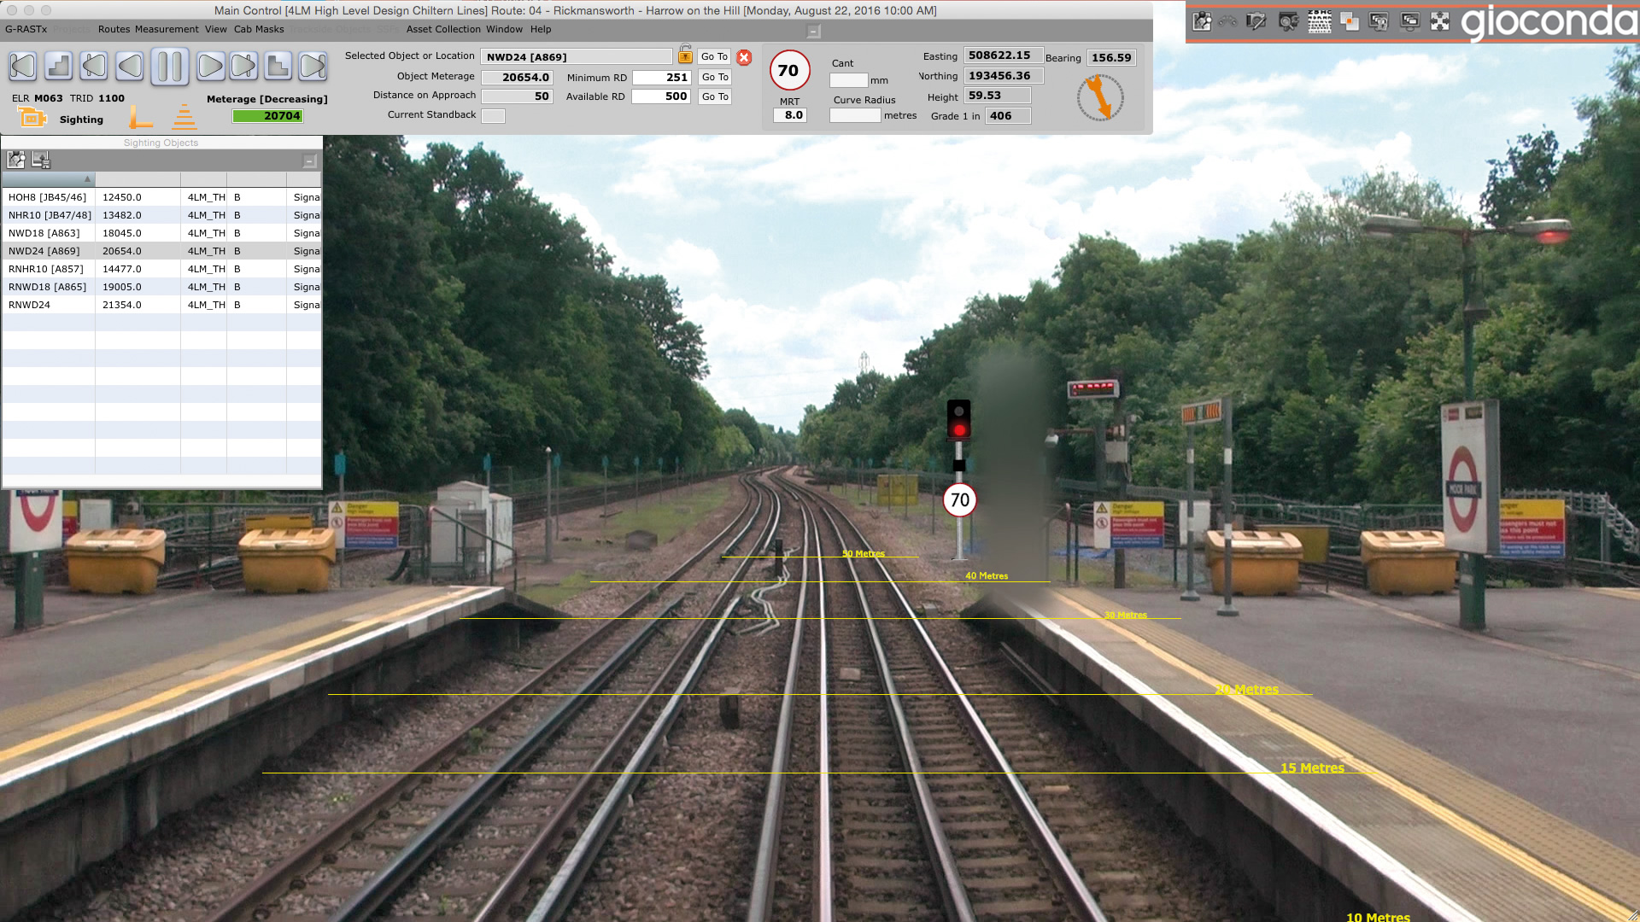Screen dimensions: 1640x922
Task: Click the play forward button
Action: (x=209, y=67)
